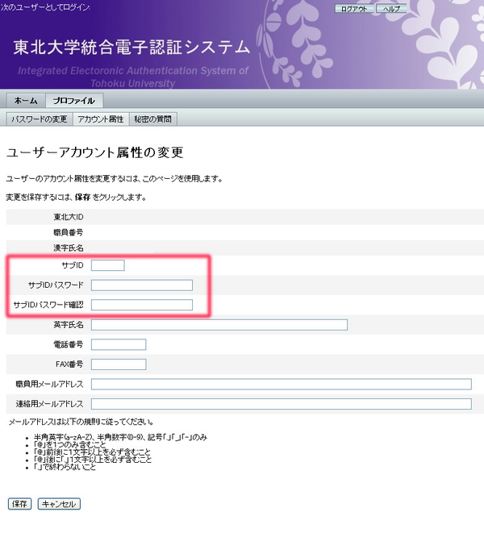The height and width of the screenshot is (537, 484).
Task: Click the FAX番号 input field
Action: tap(119, 364)
